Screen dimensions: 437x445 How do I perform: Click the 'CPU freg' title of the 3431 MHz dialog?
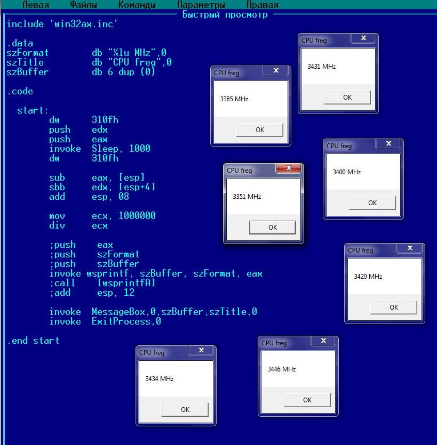coord(314,41)
